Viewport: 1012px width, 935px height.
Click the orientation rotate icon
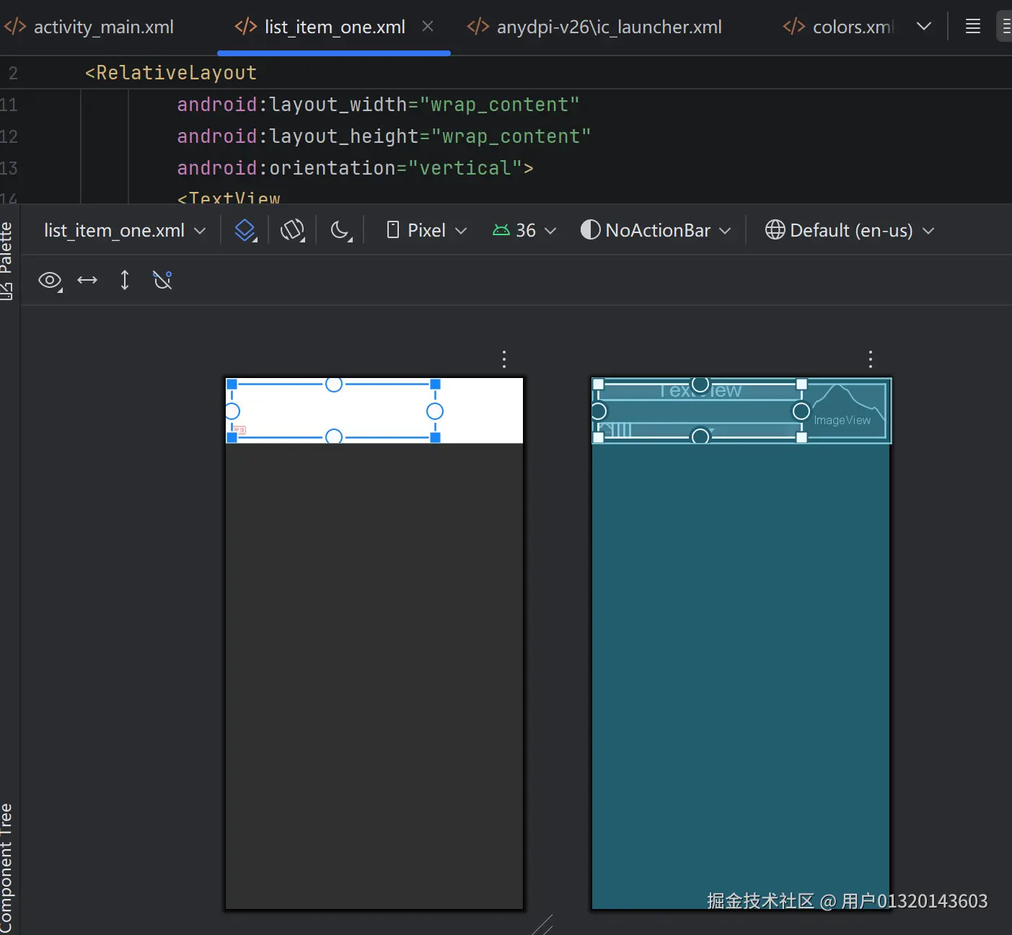(x=292, y=230)
